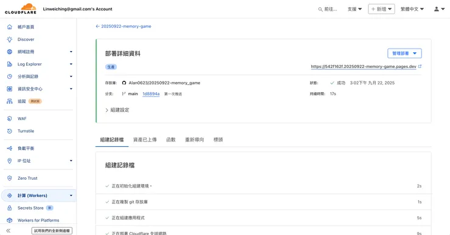The height and width of the screenshot is (235, 450).
Task: Open the account home sidebar icon
Action: tap(10, 27)
